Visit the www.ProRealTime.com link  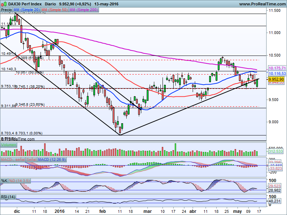click(263, 4)
